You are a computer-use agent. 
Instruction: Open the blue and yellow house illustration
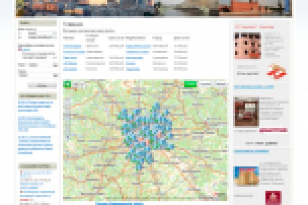(246, 176)
